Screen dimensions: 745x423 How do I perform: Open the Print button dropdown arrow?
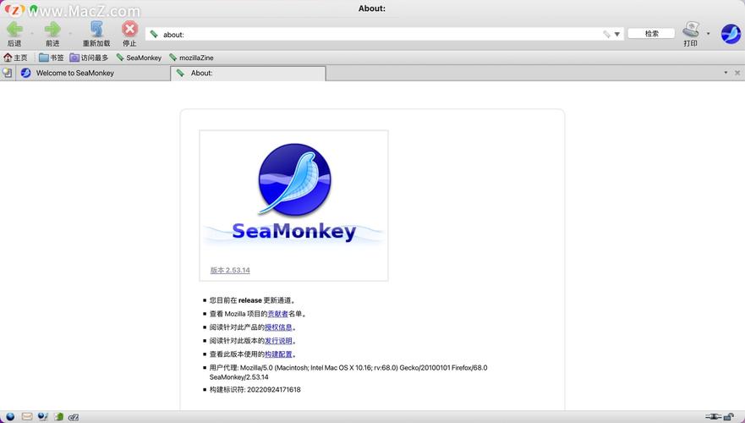coord(708,34)
